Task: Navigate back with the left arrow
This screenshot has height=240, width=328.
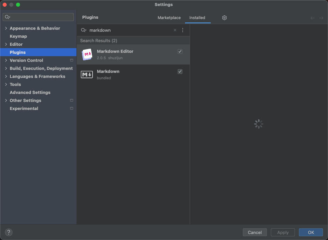Action: pyautogui.click(x=313, y=18)
